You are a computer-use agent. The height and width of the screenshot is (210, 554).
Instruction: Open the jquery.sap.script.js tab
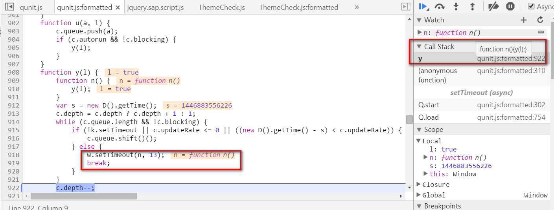pyautogui.click(x=155, y=7)
